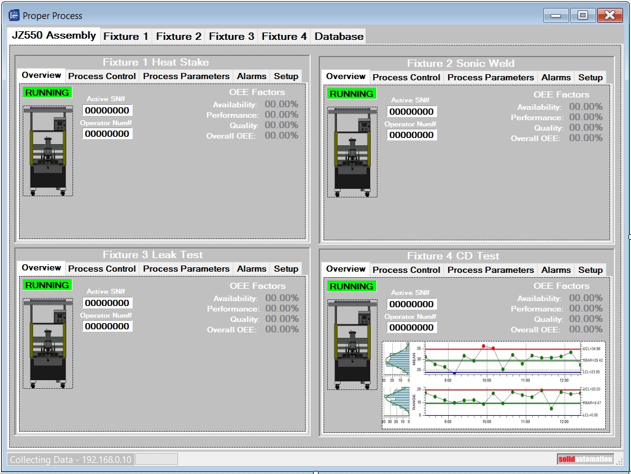Click the Fixture 1 Heat Stake machine image

tap(48, 151)
